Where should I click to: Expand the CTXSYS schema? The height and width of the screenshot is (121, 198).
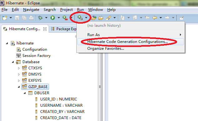point(19,68)
